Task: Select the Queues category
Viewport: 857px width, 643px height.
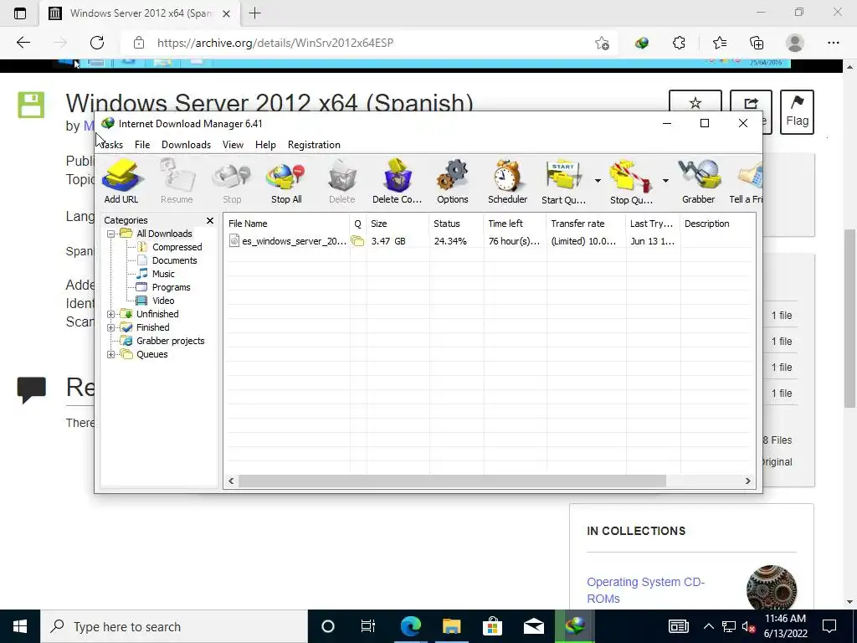Action: coord(152,354)
